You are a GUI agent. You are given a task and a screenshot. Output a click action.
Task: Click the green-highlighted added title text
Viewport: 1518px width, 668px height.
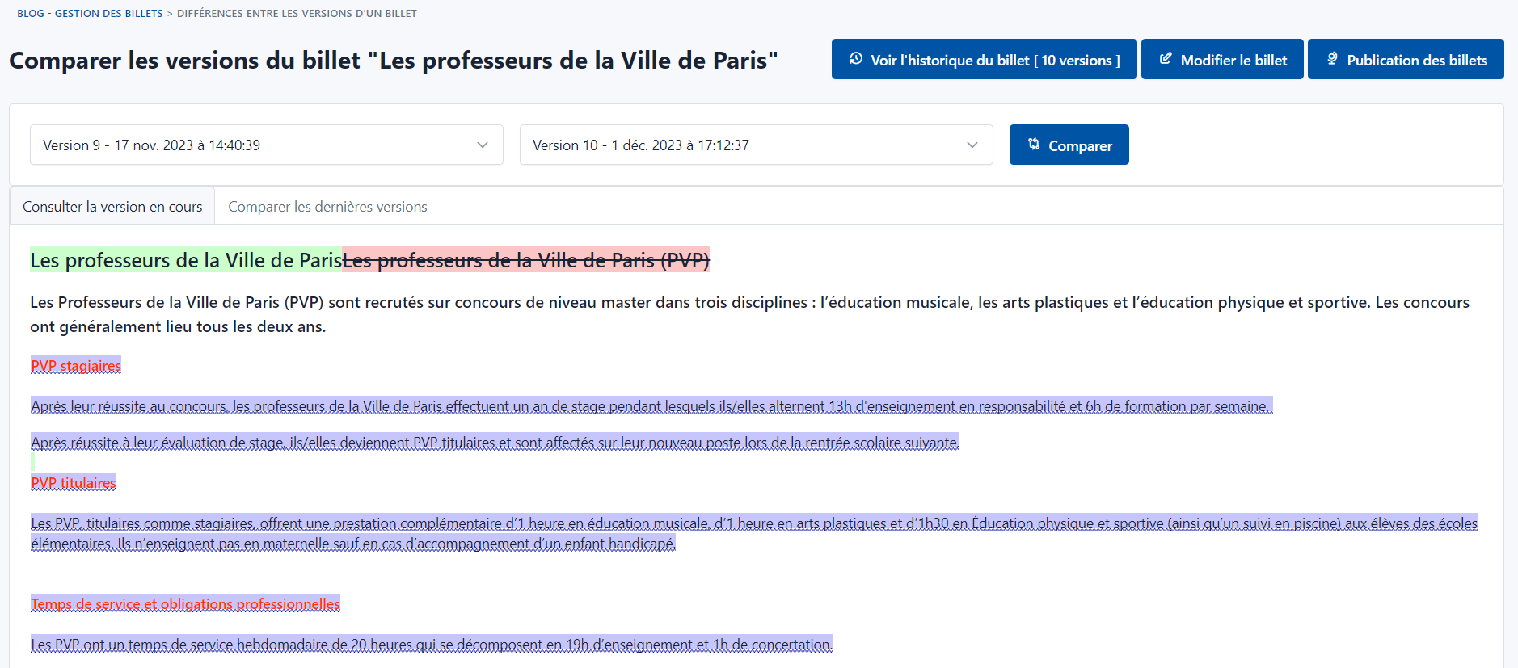point(186,260)
